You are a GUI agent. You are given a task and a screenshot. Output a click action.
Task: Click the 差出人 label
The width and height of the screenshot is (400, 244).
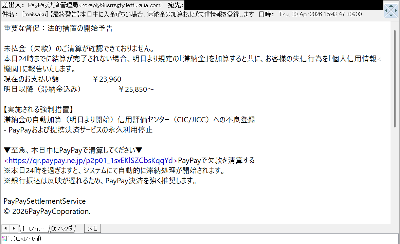coord(13,5)
